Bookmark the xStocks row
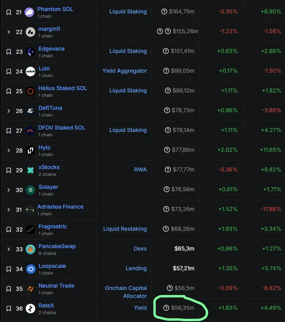285x322 pixels. pos(9,170)
